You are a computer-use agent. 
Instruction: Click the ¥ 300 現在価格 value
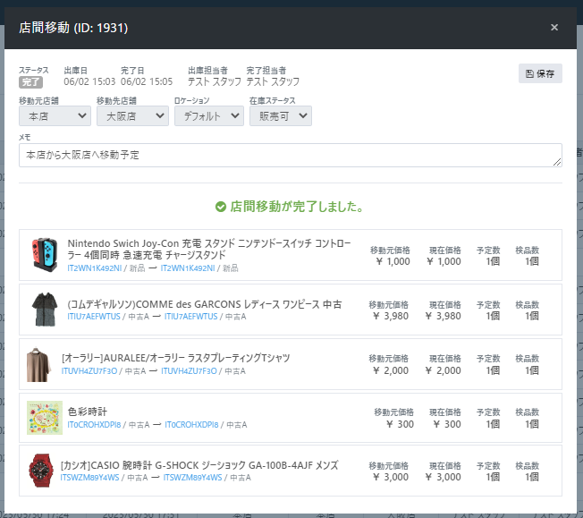coord(447,424)
